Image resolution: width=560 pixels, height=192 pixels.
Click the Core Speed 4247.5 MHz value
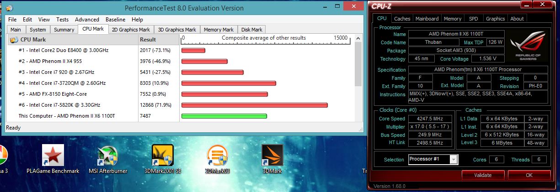431,119
